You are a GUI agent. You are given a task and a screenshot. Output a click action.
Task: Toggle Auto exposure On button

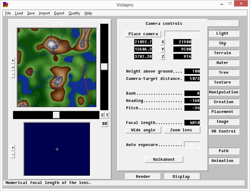coord(192,145)
